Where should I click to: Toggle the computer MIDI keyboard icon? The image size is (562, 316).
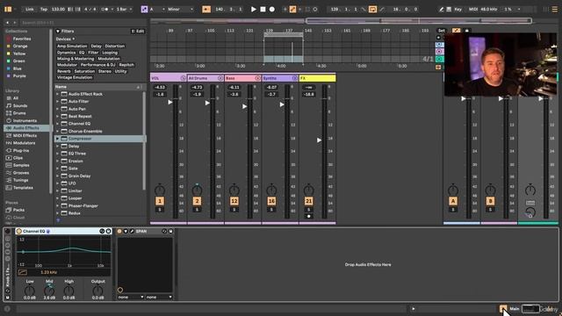coord(449,9)
